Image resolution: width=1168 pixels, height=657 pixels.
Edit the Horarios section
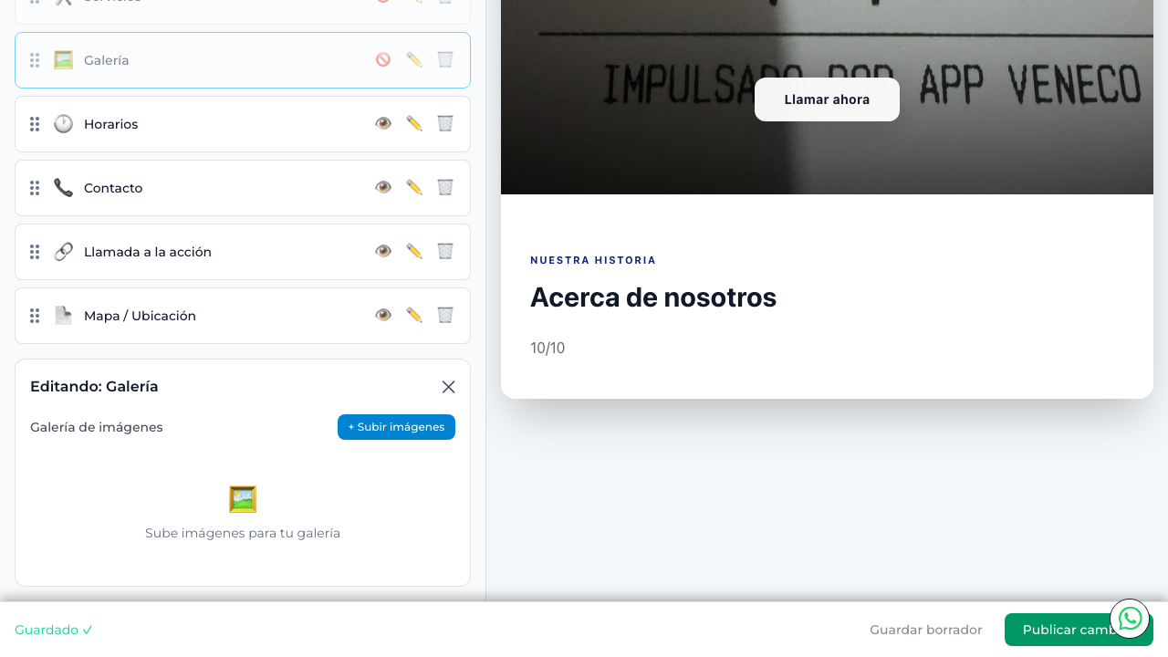[x=414, y=123]
